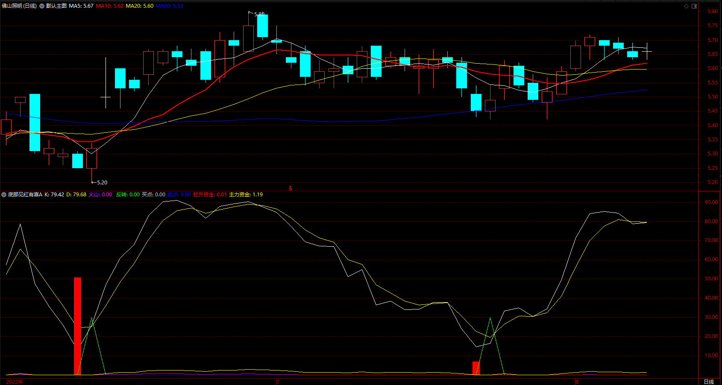Click the 5.30 price axis label
Image resolution: width=722 pixels, height=385 pixels.
pos(713,154)
